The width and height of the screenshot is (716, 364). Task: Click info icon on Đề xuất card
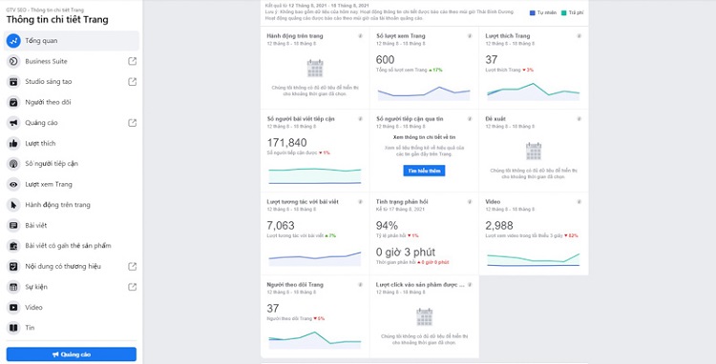pos(579,119)
